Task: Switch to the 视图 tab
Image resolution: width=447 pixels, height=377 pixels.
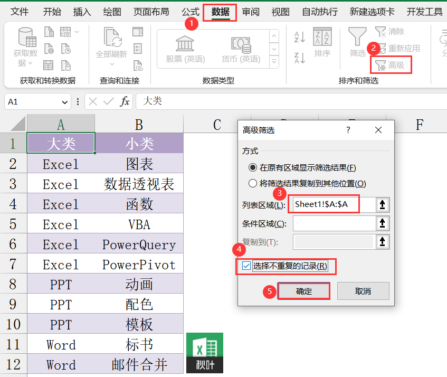Action: coord(281,12)
